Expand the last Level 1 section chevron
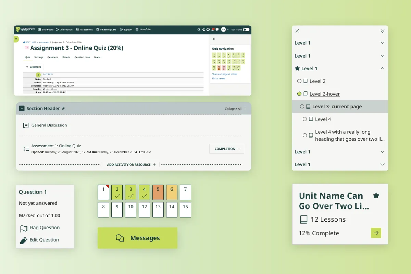 (383, 164)
